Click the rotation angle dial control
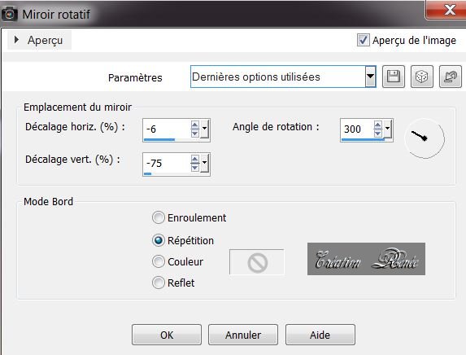The width and height of the screenshot is (466, 355). coord(425,138)
